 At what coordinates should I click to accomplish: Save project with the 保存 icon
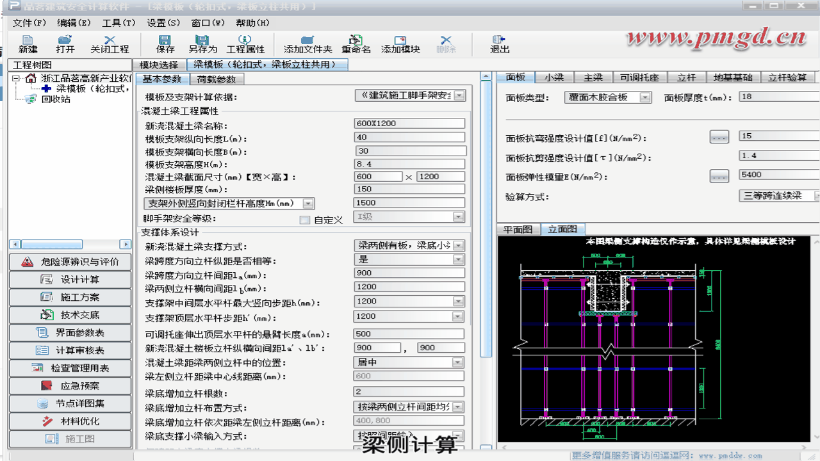[165, 44]
